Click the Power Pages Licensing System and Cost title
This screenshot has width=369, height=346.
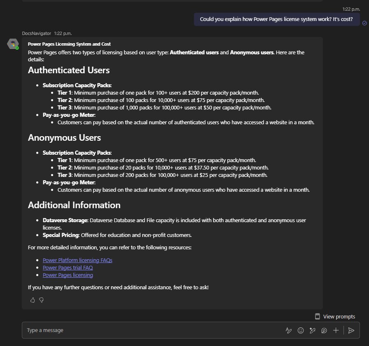click(x=69, y=44)
